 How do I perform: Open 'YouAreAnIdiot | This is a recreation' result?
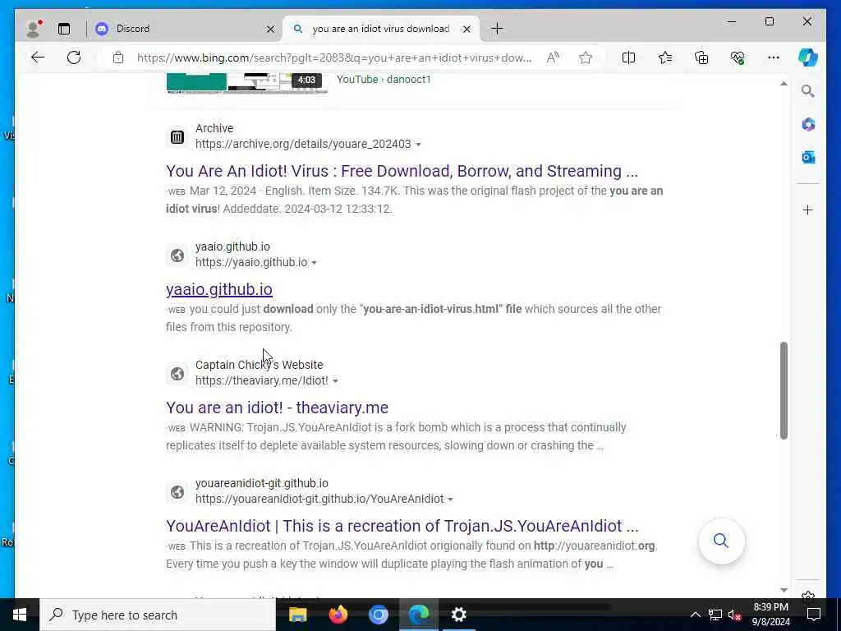click(x=402, y=526)
